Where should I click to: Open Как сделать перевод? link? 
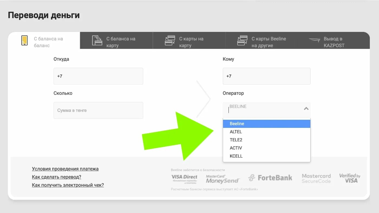tap(57, 177)
